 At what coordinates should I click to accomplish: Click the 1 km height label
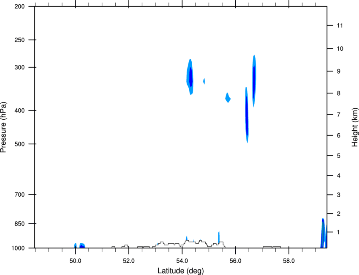338,232
